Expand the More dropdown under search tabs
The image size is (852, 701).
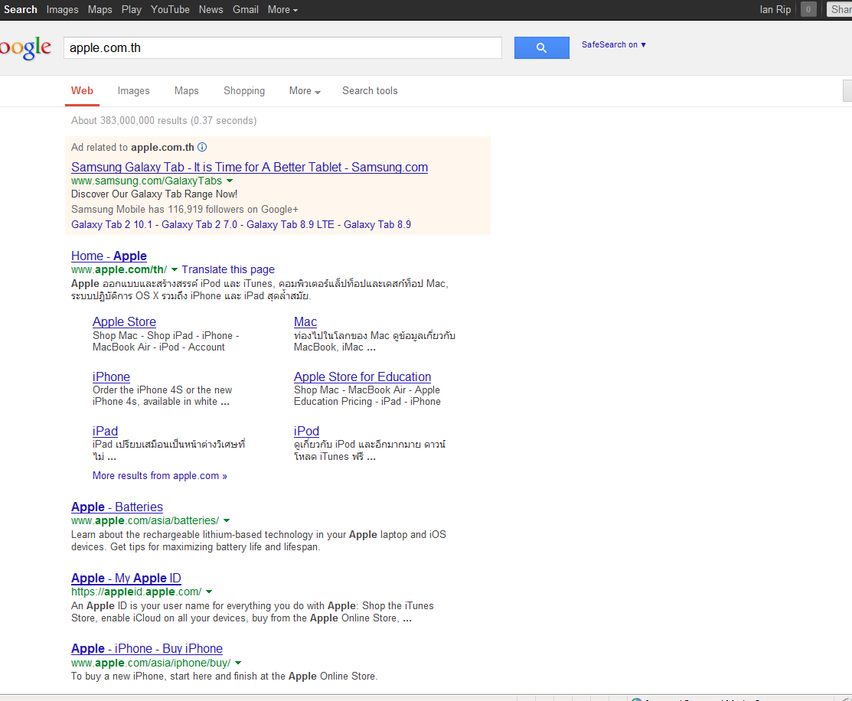point(305,91)
